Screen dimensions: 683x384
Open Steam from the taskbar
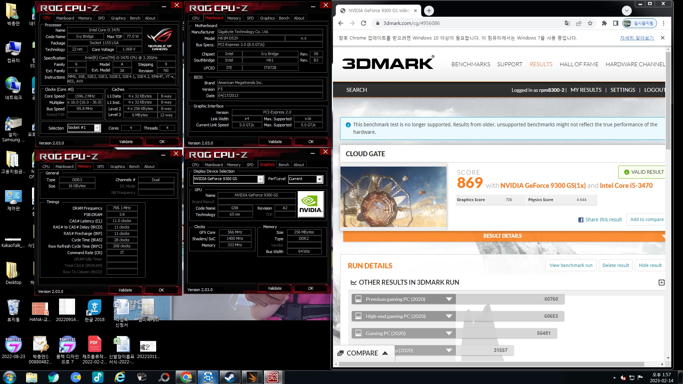[x=230, y=377]
